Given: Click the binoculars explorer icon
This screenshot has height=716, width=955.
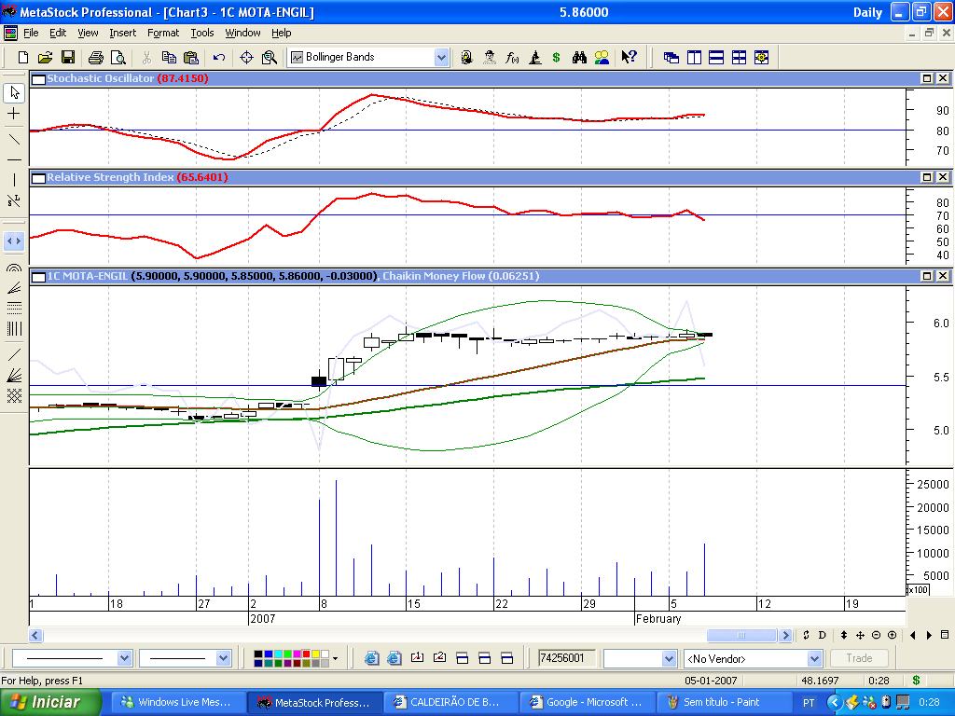Looking at the screenshot, I should coord(579,58).
